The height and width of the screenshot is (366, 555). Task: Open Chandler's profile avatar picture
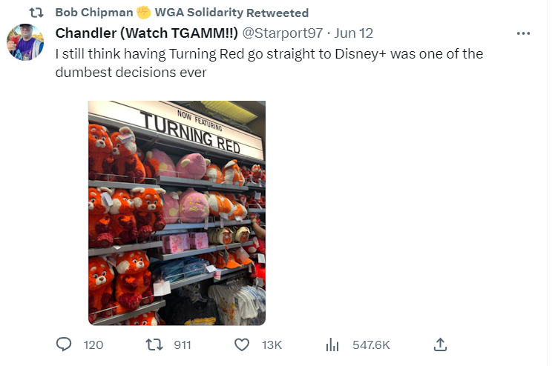pos(25,41)
